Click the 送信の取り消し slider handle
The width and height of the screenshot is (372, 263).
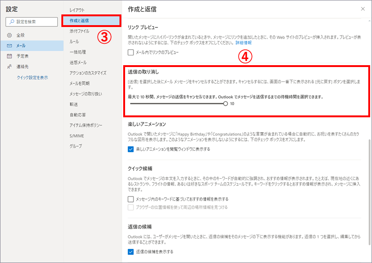(x=226, y=104)
